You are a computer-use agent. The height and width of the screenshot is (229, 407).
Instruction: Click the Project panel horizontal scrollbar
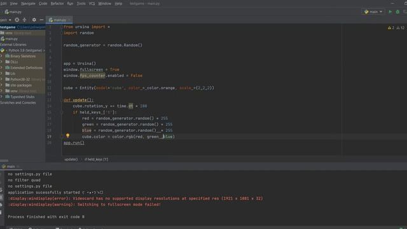pyautogui.click(x=4, y=160)
